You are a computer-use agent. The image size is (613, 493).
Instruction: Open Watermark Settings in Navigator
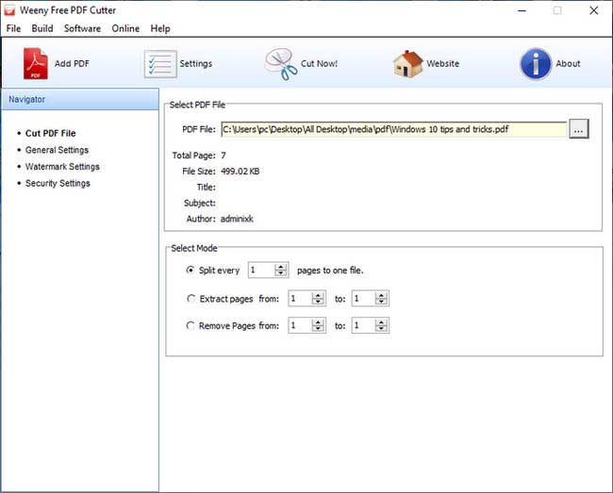[62, 167]
